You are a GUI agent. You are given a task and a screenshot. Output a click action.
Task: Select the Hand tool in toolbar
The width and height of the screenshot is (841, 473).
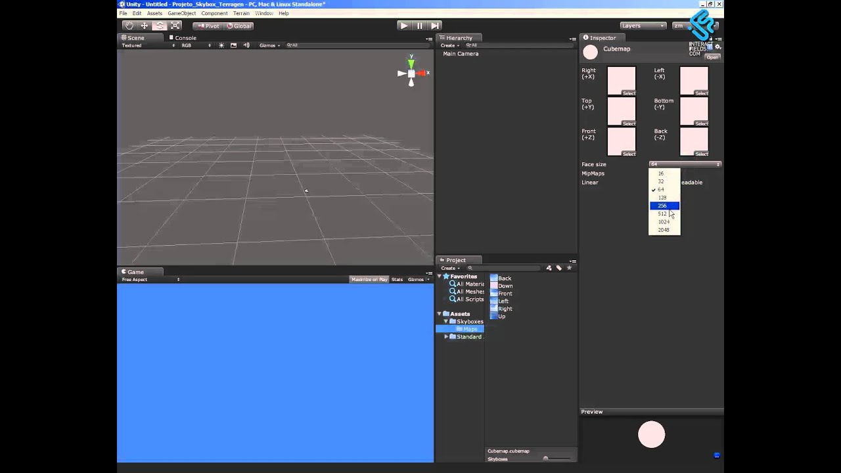(x=129, y=26)
